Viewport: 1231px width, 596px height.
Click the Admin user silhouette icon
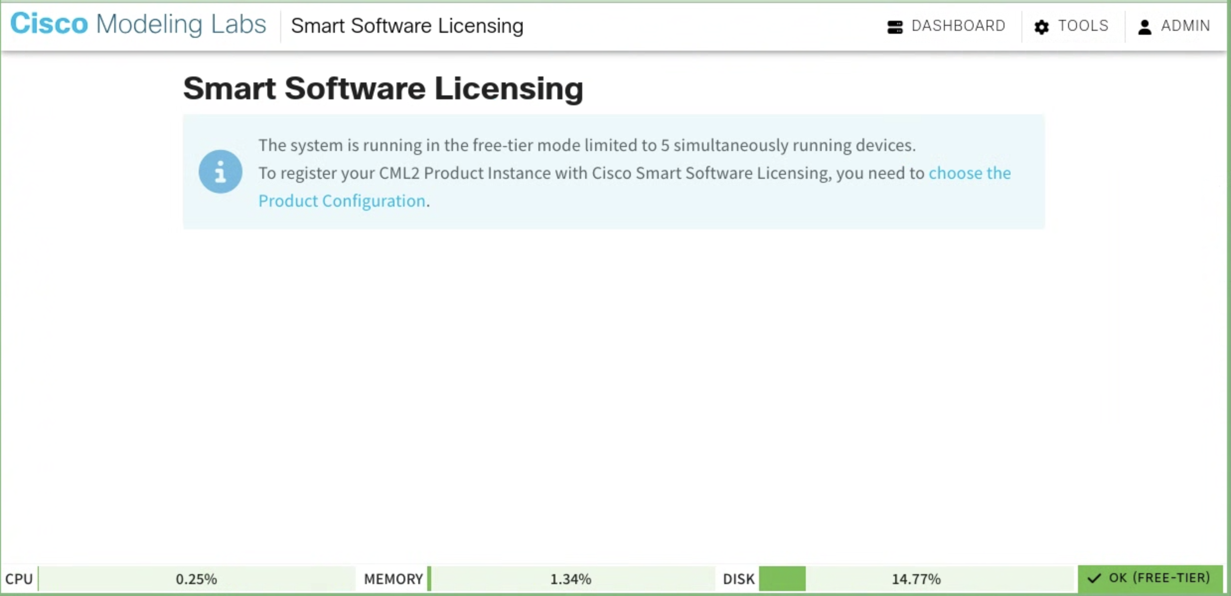[x=1145, y=27]
